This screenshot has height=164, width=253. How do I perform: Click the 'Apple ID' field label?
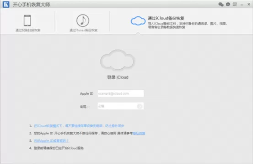click(x=86, y=93)
